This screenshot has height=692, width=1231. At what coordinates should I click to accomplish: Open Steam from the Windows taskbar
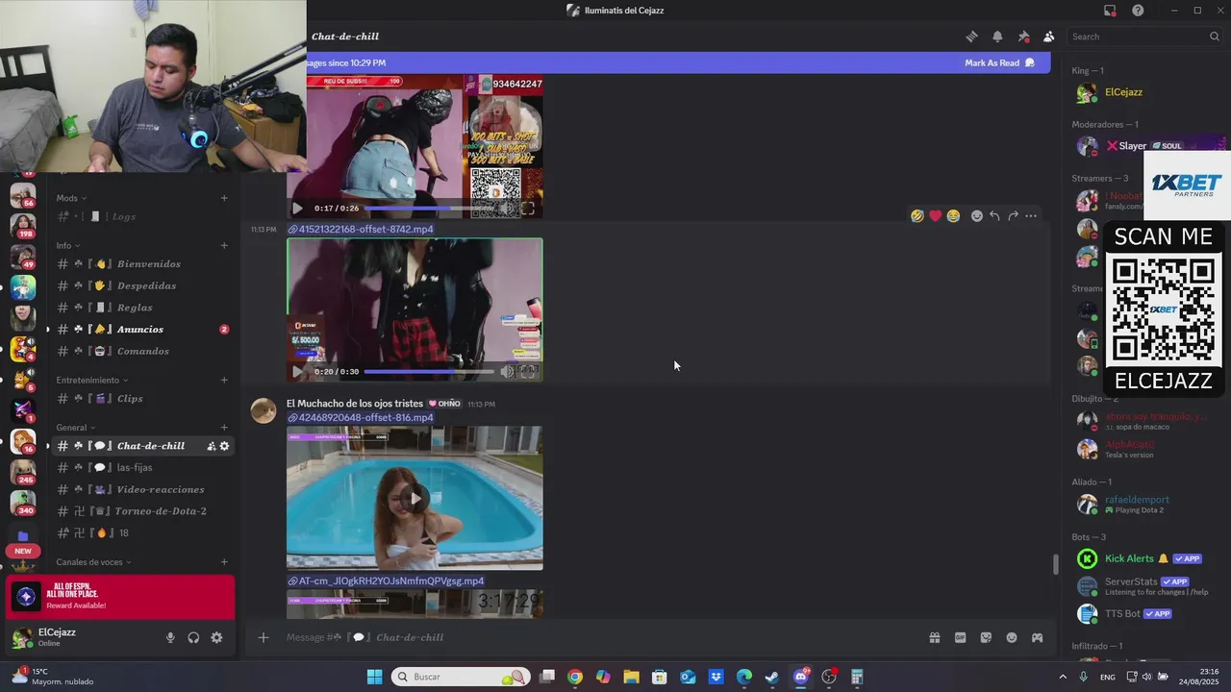[x=771, y=677]
